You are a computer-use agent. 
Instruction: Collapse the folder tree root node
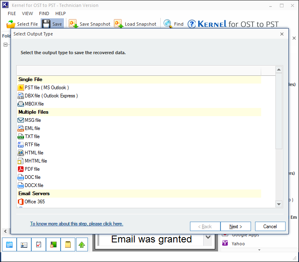click(x=6, y=44)
